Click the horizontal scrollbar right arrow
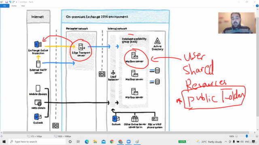 pos(255,133)
